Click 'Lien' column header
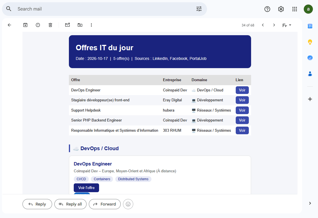This screenshot has width=318, height=218. tap(239, 80)
